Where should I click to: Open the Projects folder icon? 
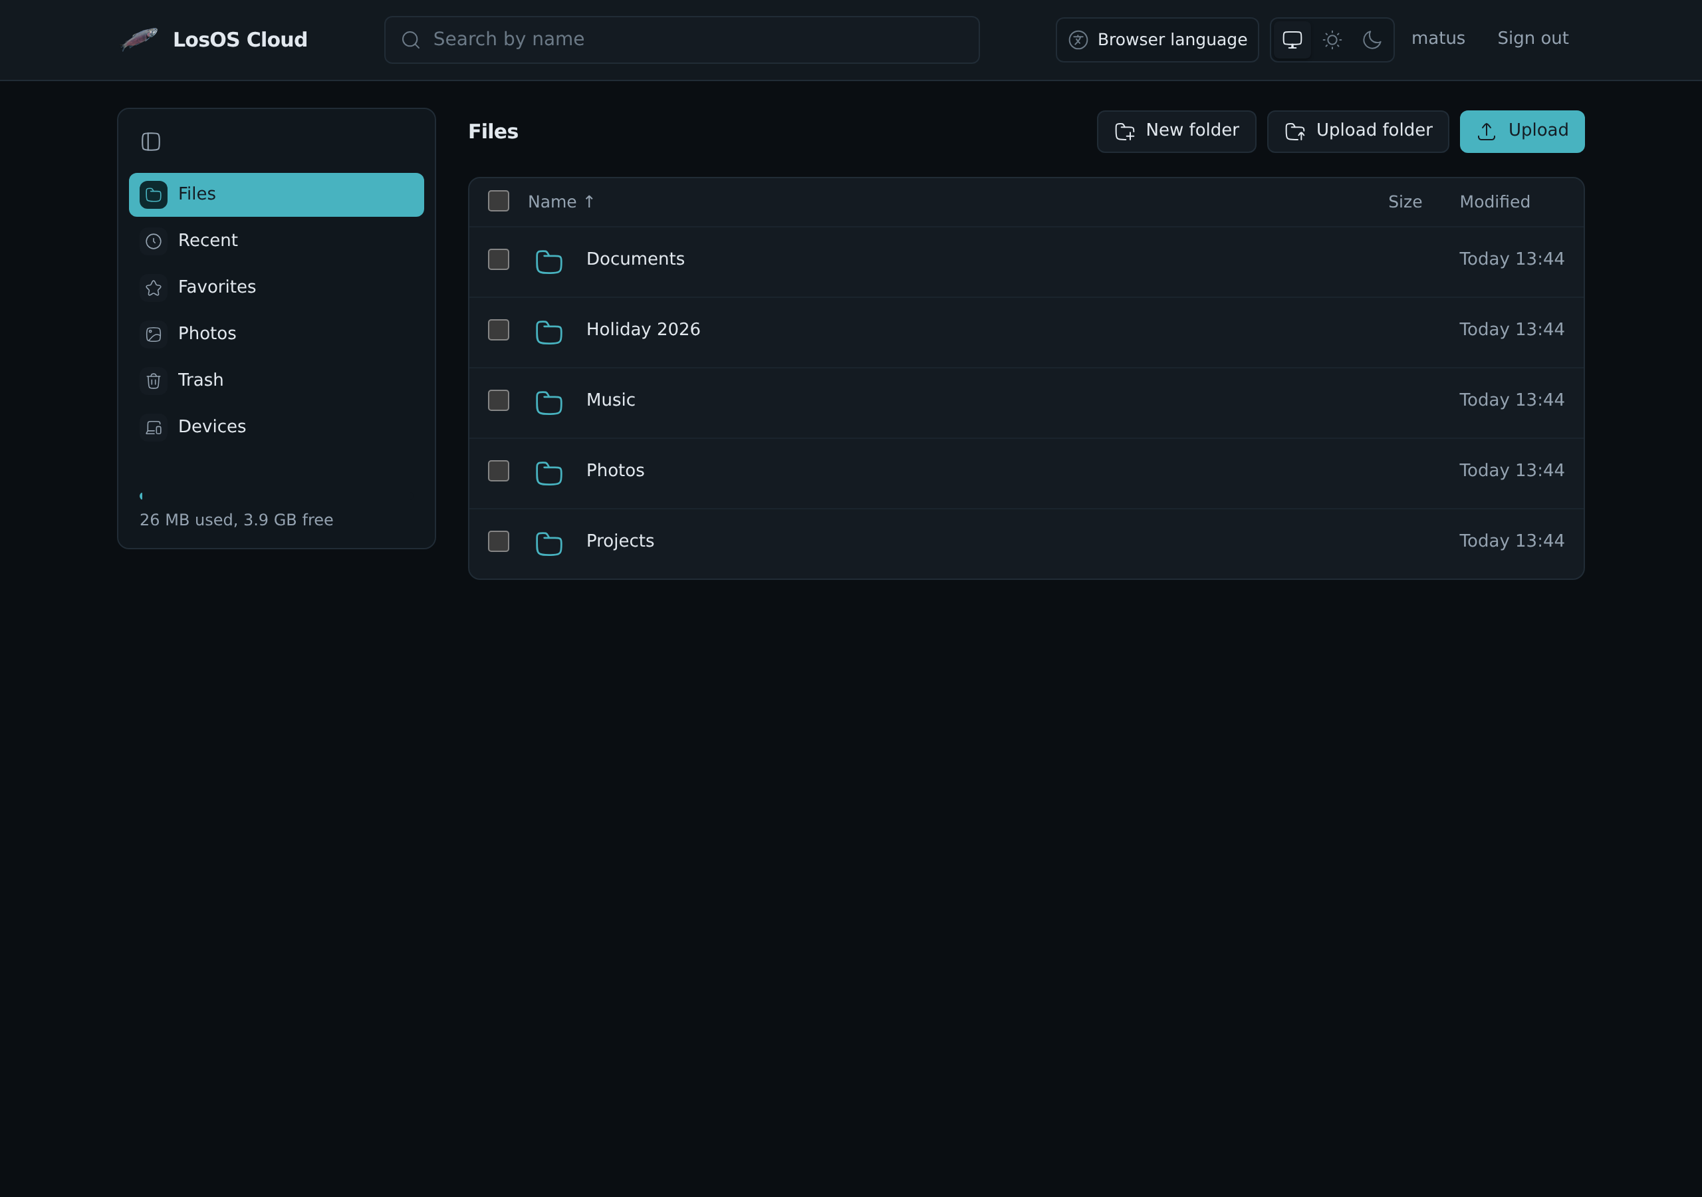click(548, 543)
